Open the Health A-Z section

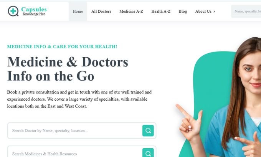pos(161,12)
